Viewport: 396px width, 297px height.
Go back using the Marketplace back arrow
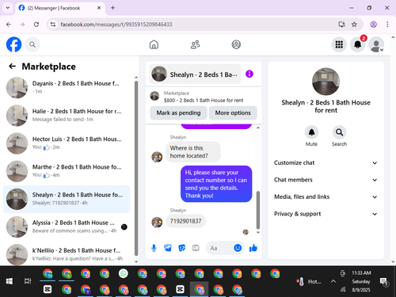pyautogui.click(x=13, y=67)
